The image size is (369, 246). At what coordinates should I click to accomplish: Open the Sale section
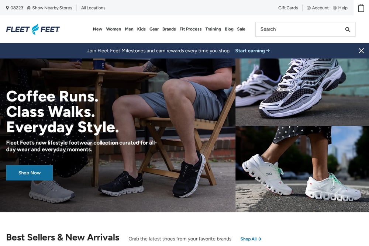[x=241, y=29]
